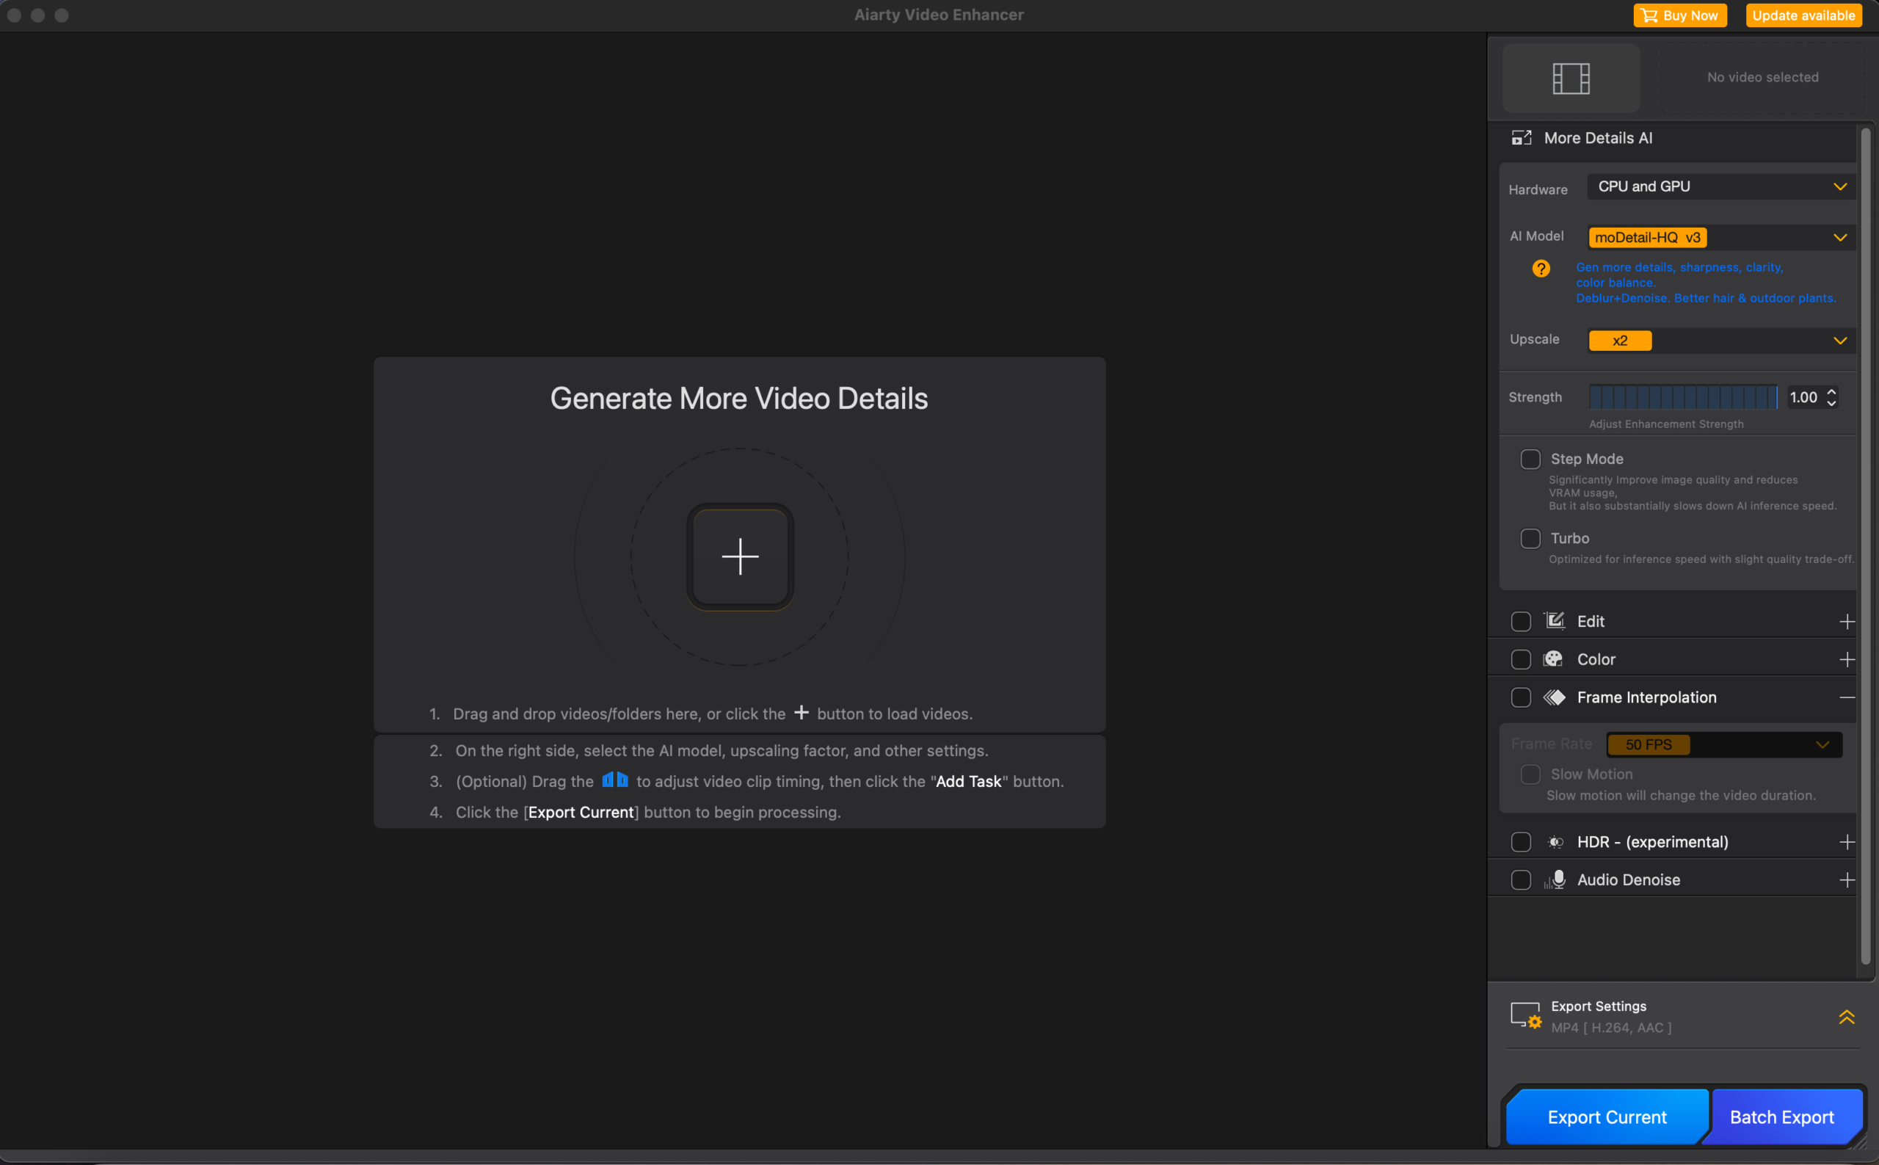Screen dimensions: 1879x1165
Task: Click the HDR experimental icon
Action: tap(1555, 841)
